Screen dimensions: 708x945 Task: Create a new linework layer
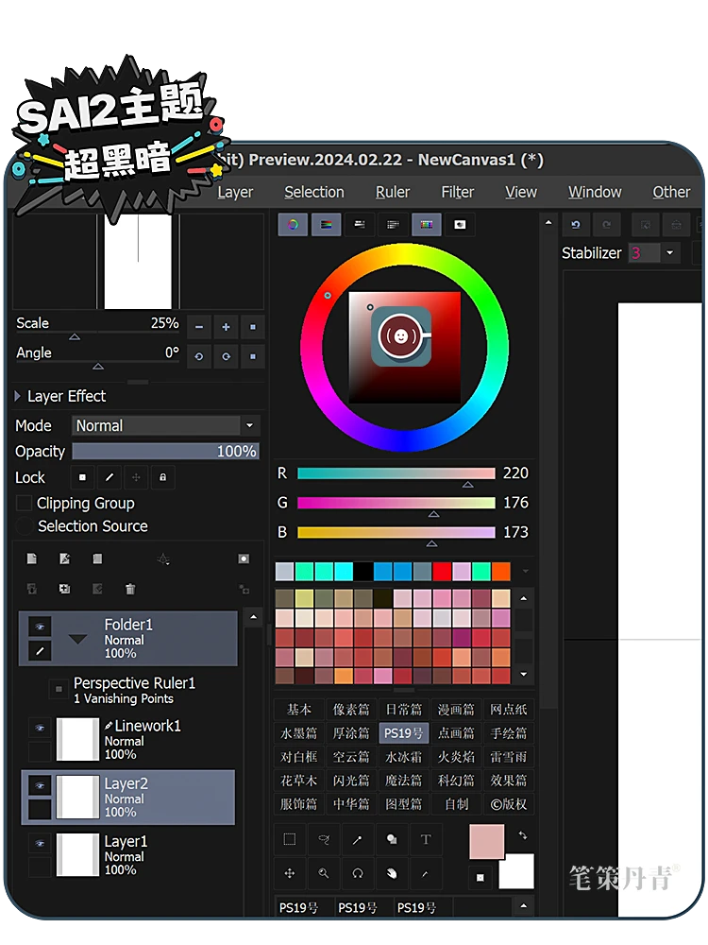click(x=64, y=558)
